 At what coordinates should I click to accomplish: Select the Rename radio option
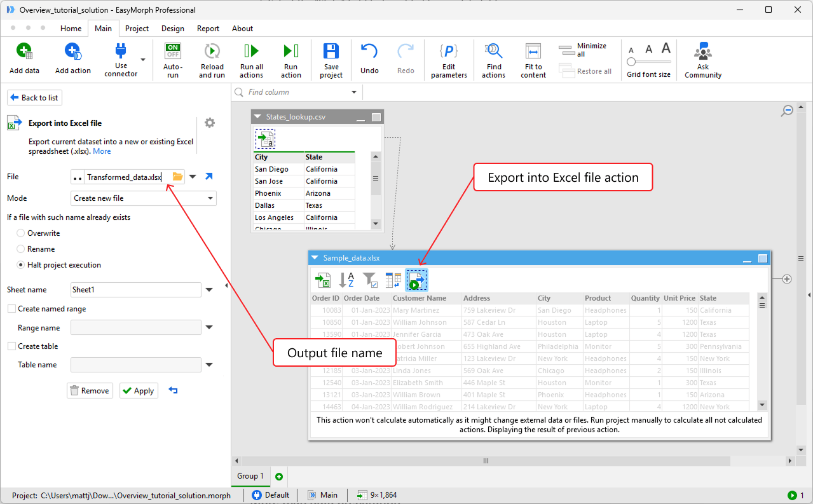click(22, 249)
